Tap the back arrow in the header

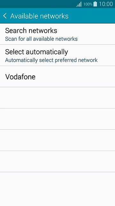coord(5,16)
